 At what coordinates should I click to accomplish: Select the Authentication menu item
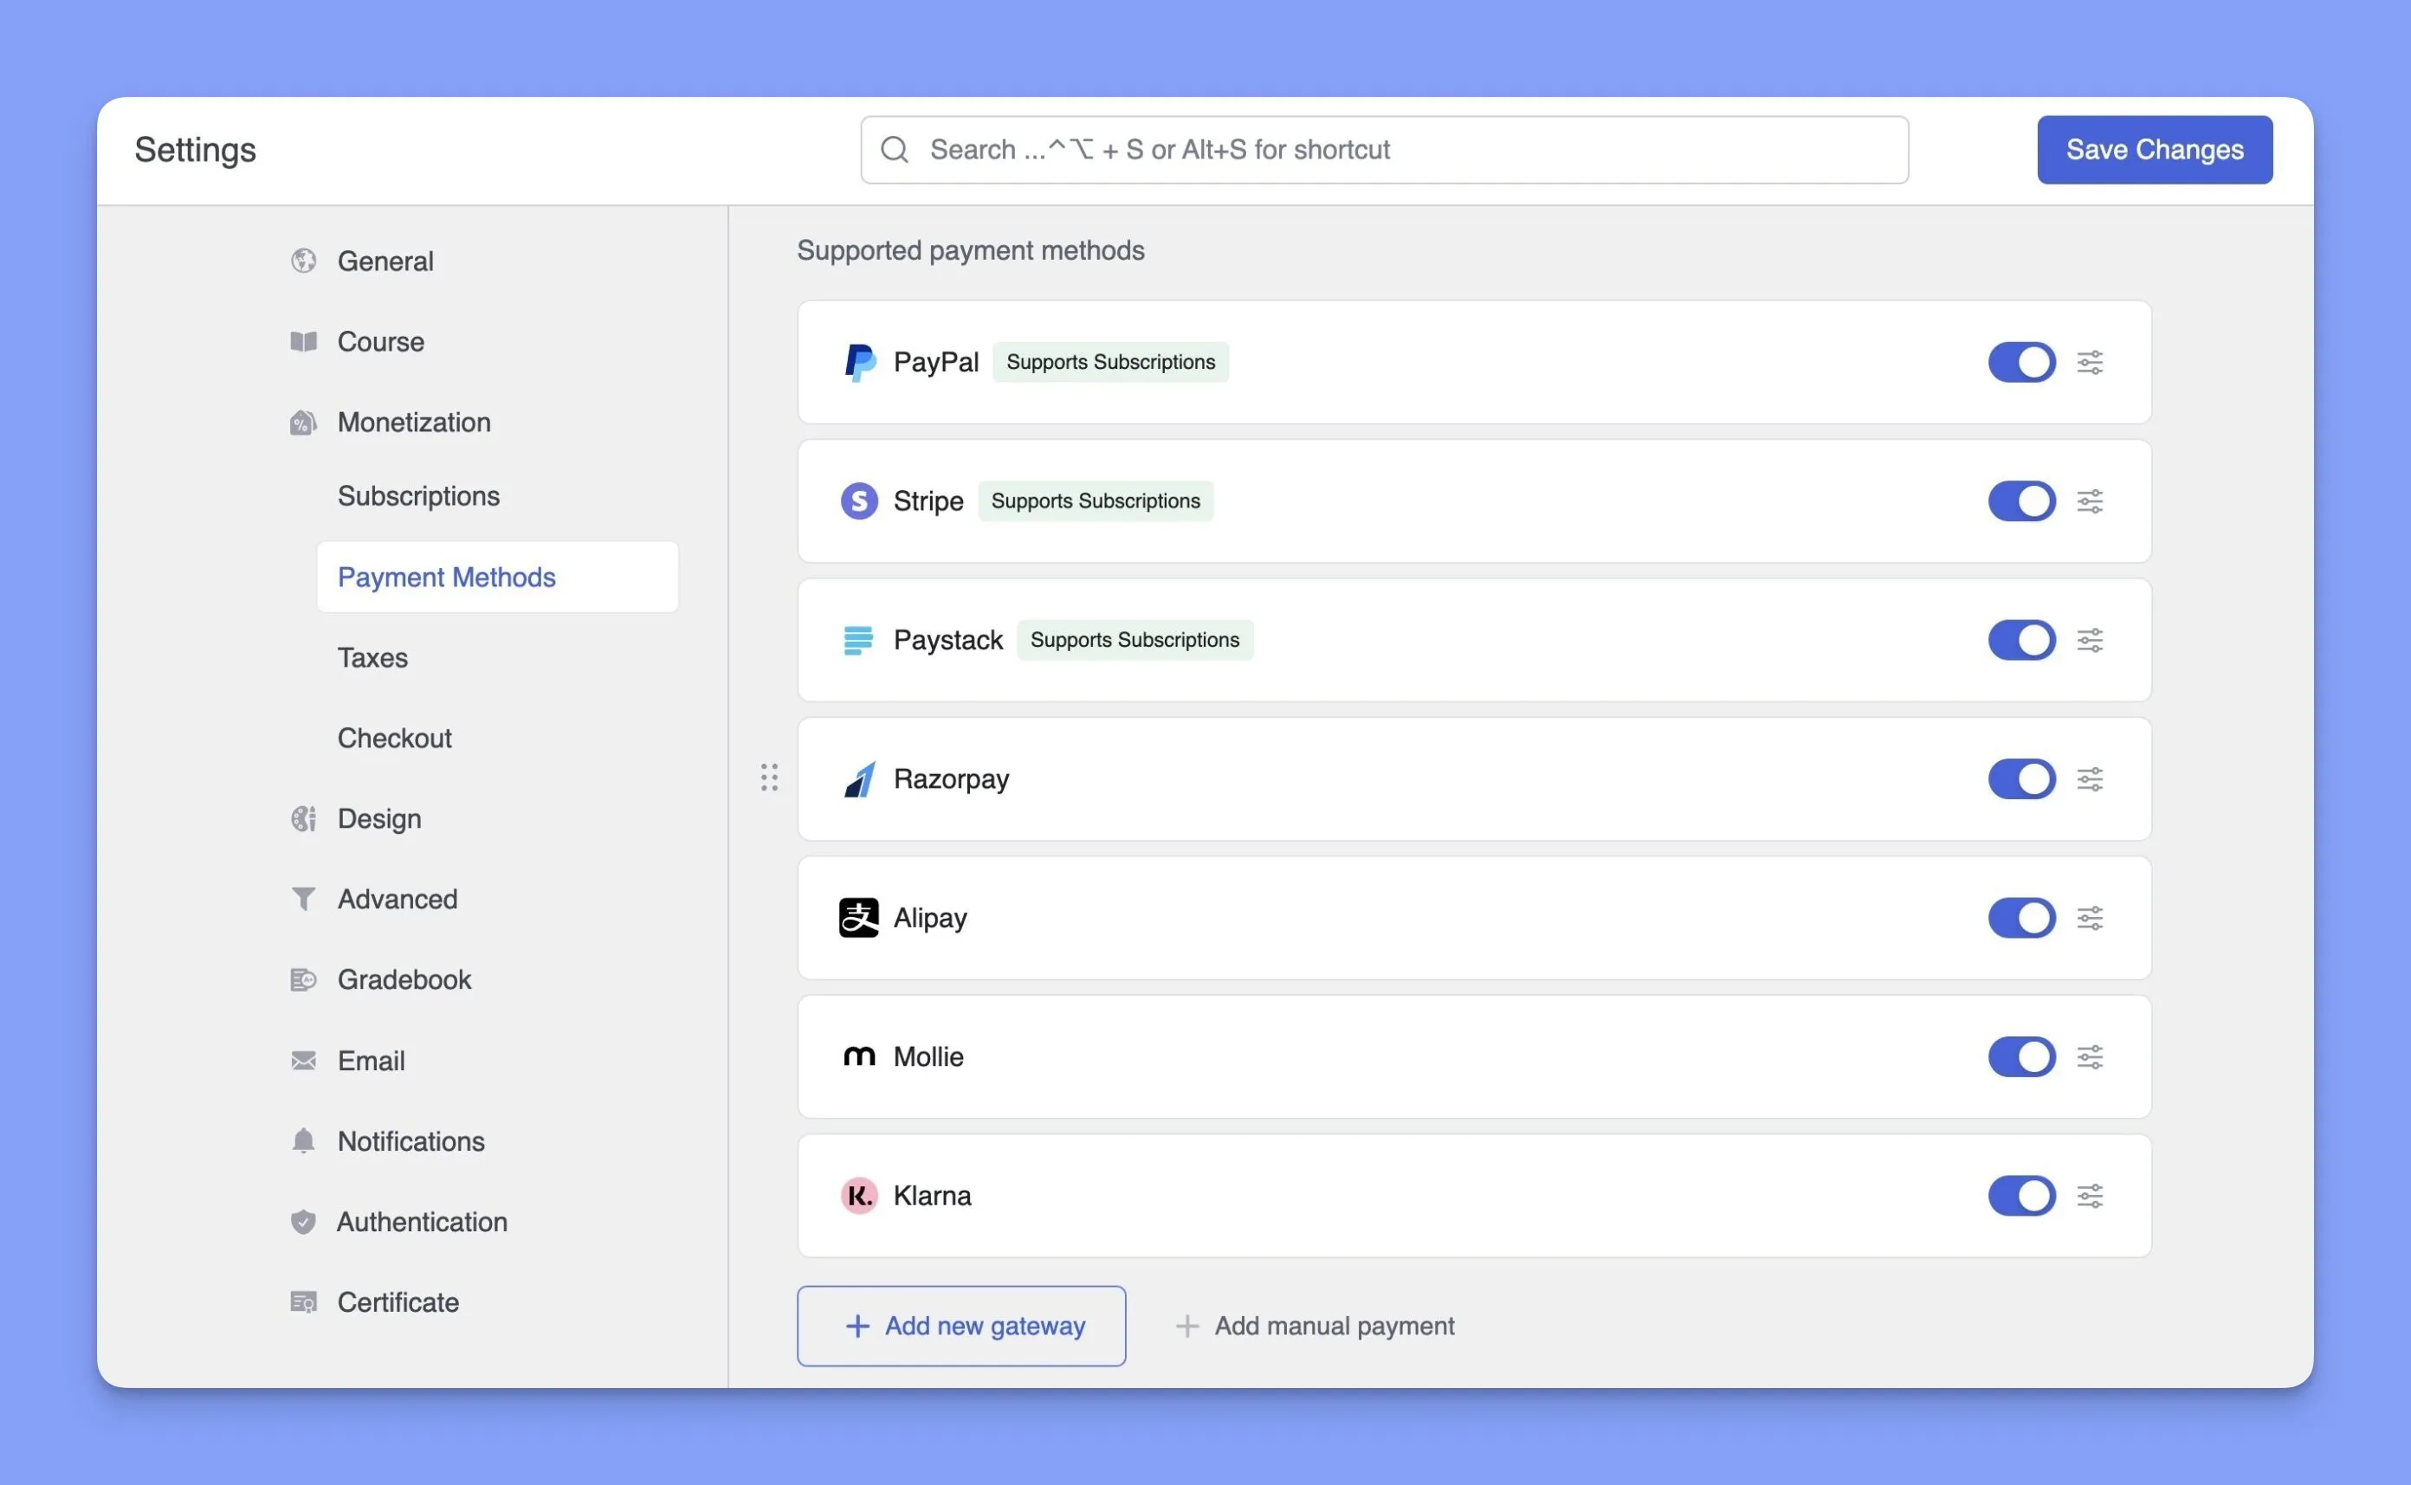pyautogui.click(x=423, y=1222)
